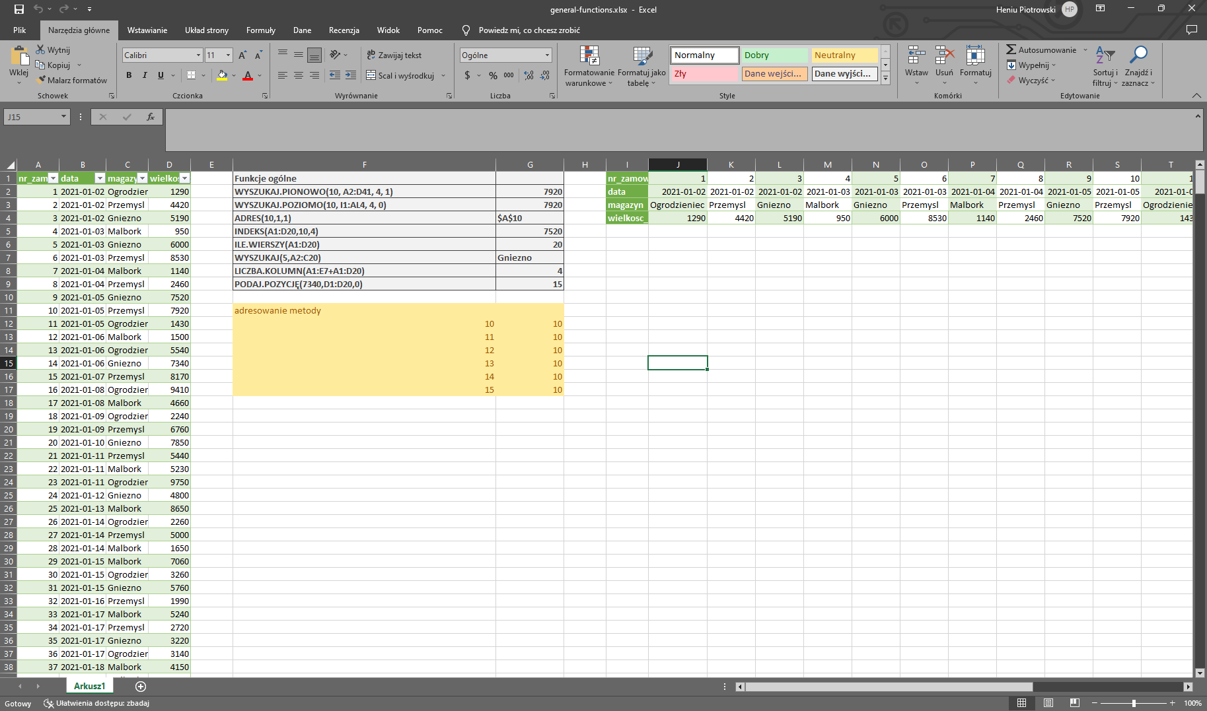Click the Find and Select (Znajdź i zaznacz) icon
Viewport: 1207px width, 711px height.
[x=1138, y=66]
